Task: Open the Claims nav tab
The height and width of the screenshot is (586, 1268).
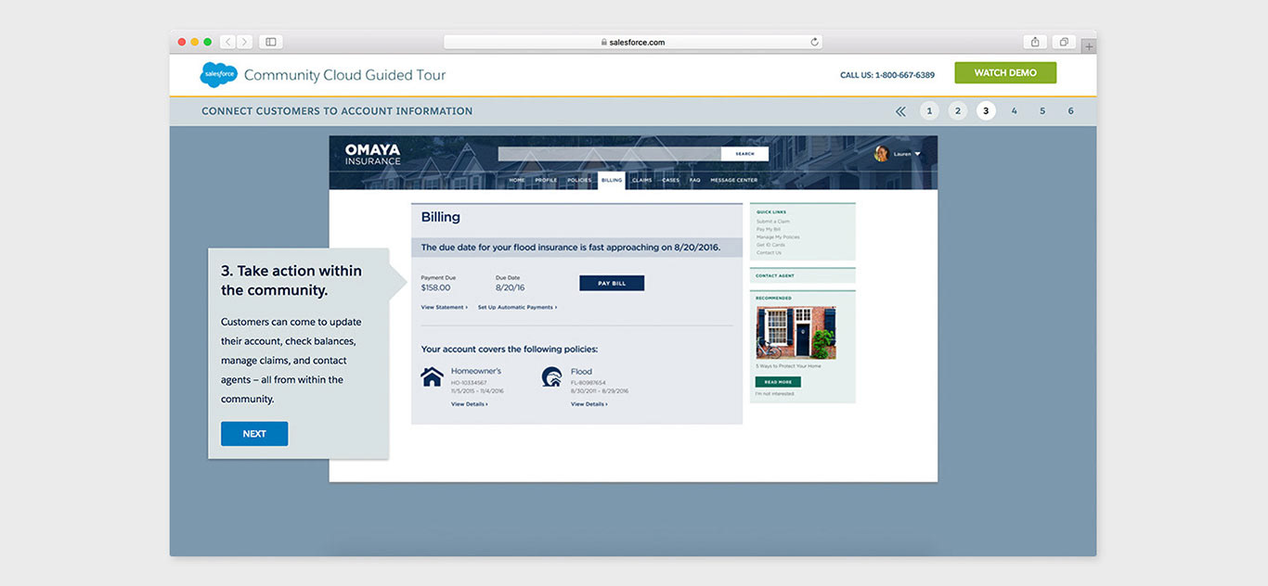Action: coord(642,180)
